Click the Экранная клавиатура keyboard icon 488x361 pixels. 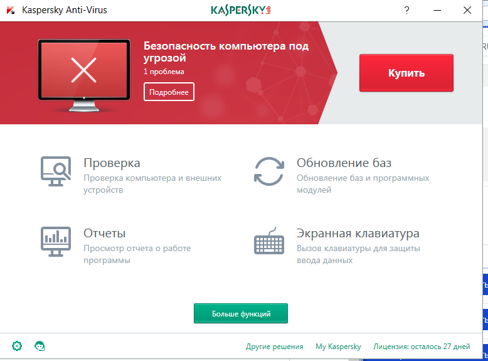click(269, 240)
